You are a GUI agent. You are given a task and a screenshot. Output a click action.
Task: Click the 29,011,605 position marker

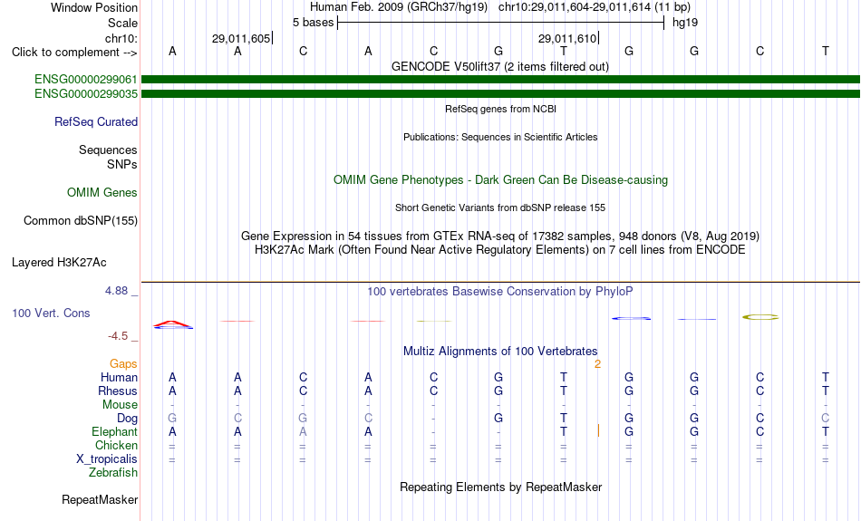pos(242,38)
